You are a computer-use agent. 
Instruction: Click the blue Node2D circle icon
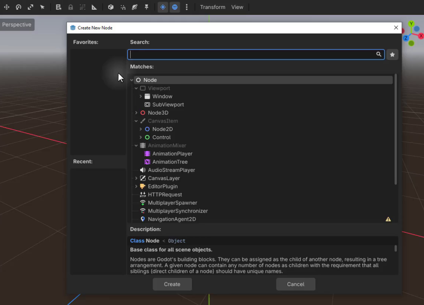[147, 129]
